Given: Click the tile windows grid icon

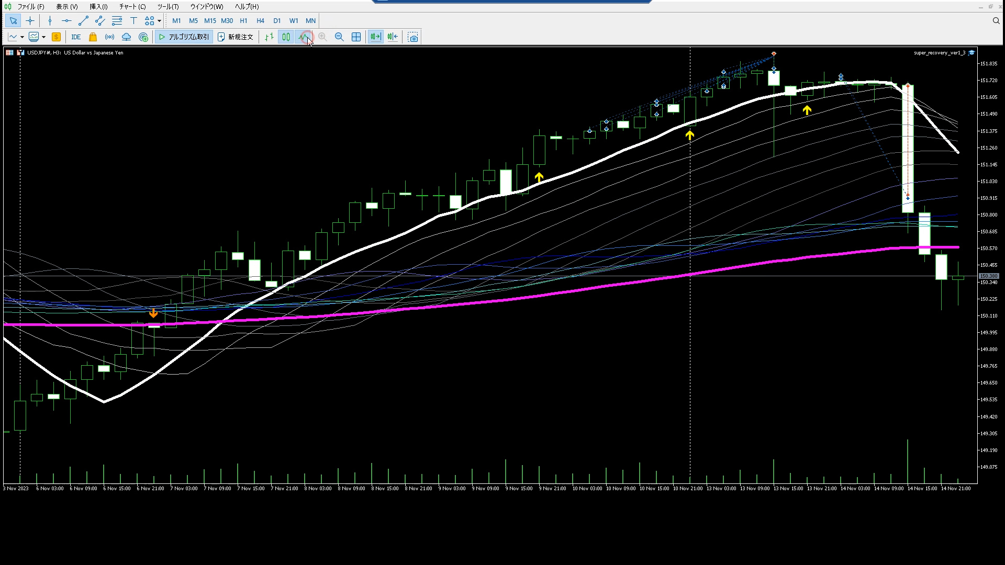Looking at the screenshot, I should coord(356,37).
